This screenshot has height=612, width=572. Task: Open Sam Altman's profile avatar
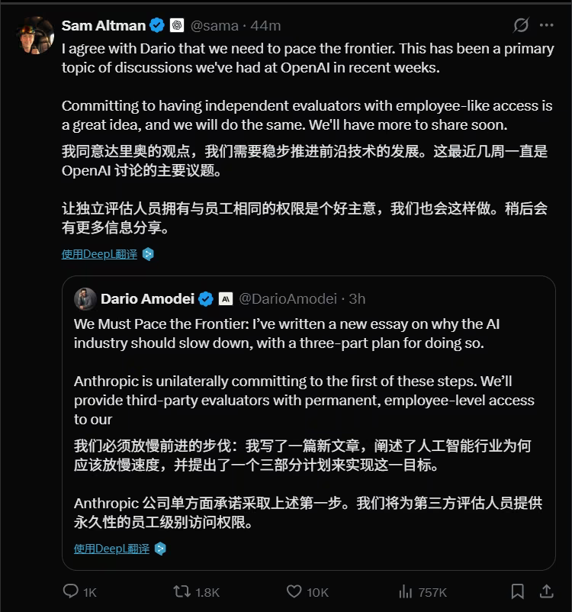coord(36,36)
